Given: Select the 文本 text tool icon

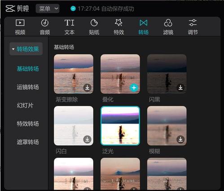Looking at the screenshot, I should [70, 23].
